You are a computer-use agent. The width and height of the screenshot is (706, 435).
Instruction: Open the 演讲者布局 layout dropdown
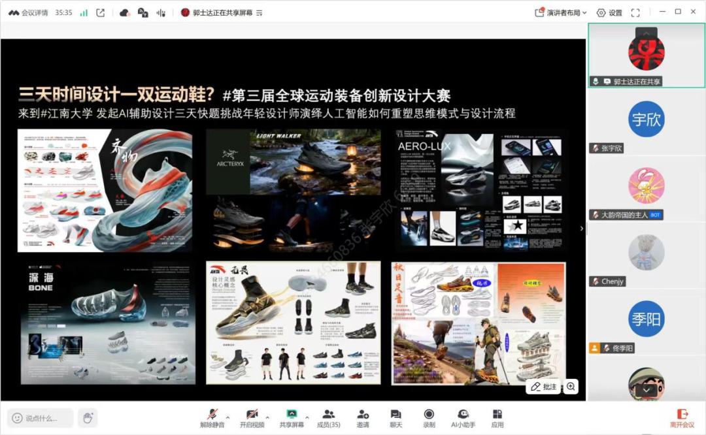tap(561, 12)
